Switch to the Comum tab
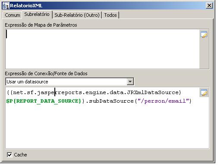The height and width of the screenshot is (165, 221). (13, 15)
